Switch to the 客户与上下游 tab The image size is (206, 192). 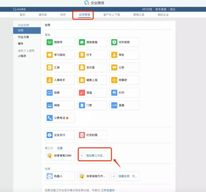(x=111, y=15)
